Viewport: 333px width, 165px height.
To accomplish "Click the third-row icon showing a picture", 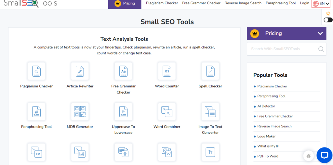I will coord(80,152).
